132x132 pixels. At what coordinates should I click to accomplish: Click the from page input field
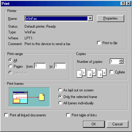[x=40, y=66]
